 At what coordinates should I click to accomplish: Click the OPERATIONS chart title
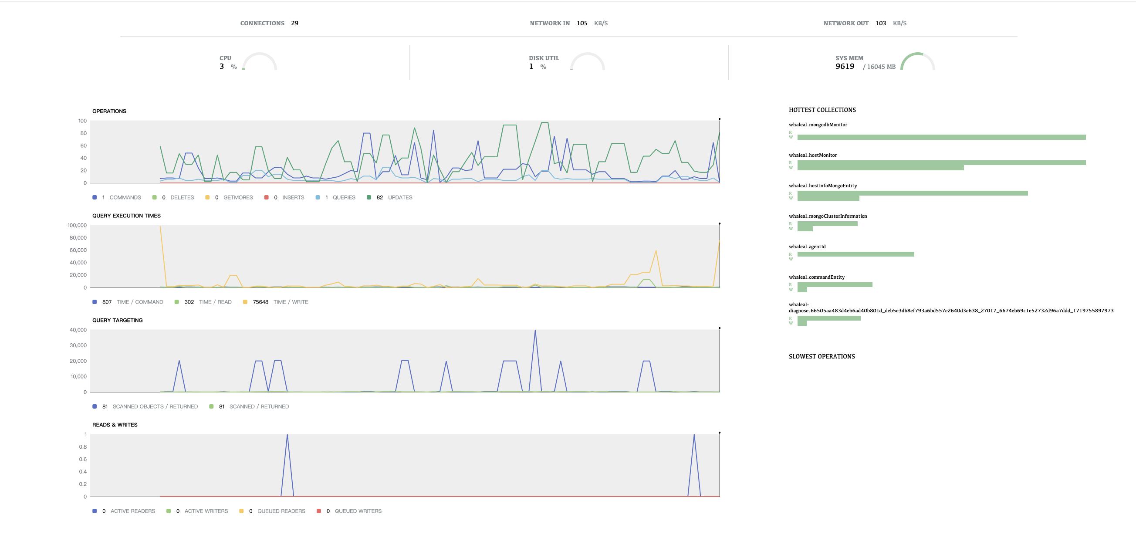coord(109,111)
